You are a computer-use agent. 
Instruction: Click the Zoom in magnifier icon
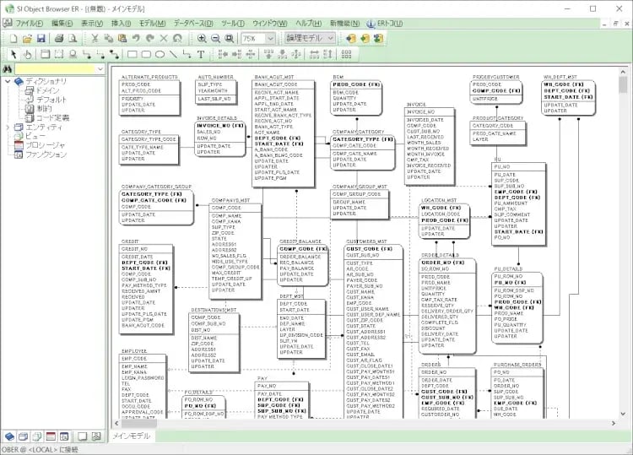coord(202,39)
